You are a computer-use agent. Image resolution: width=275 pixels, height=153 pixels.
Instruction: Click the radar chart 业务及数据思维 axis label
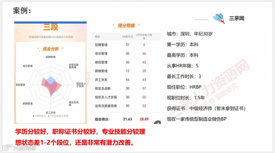pos(74,66)
